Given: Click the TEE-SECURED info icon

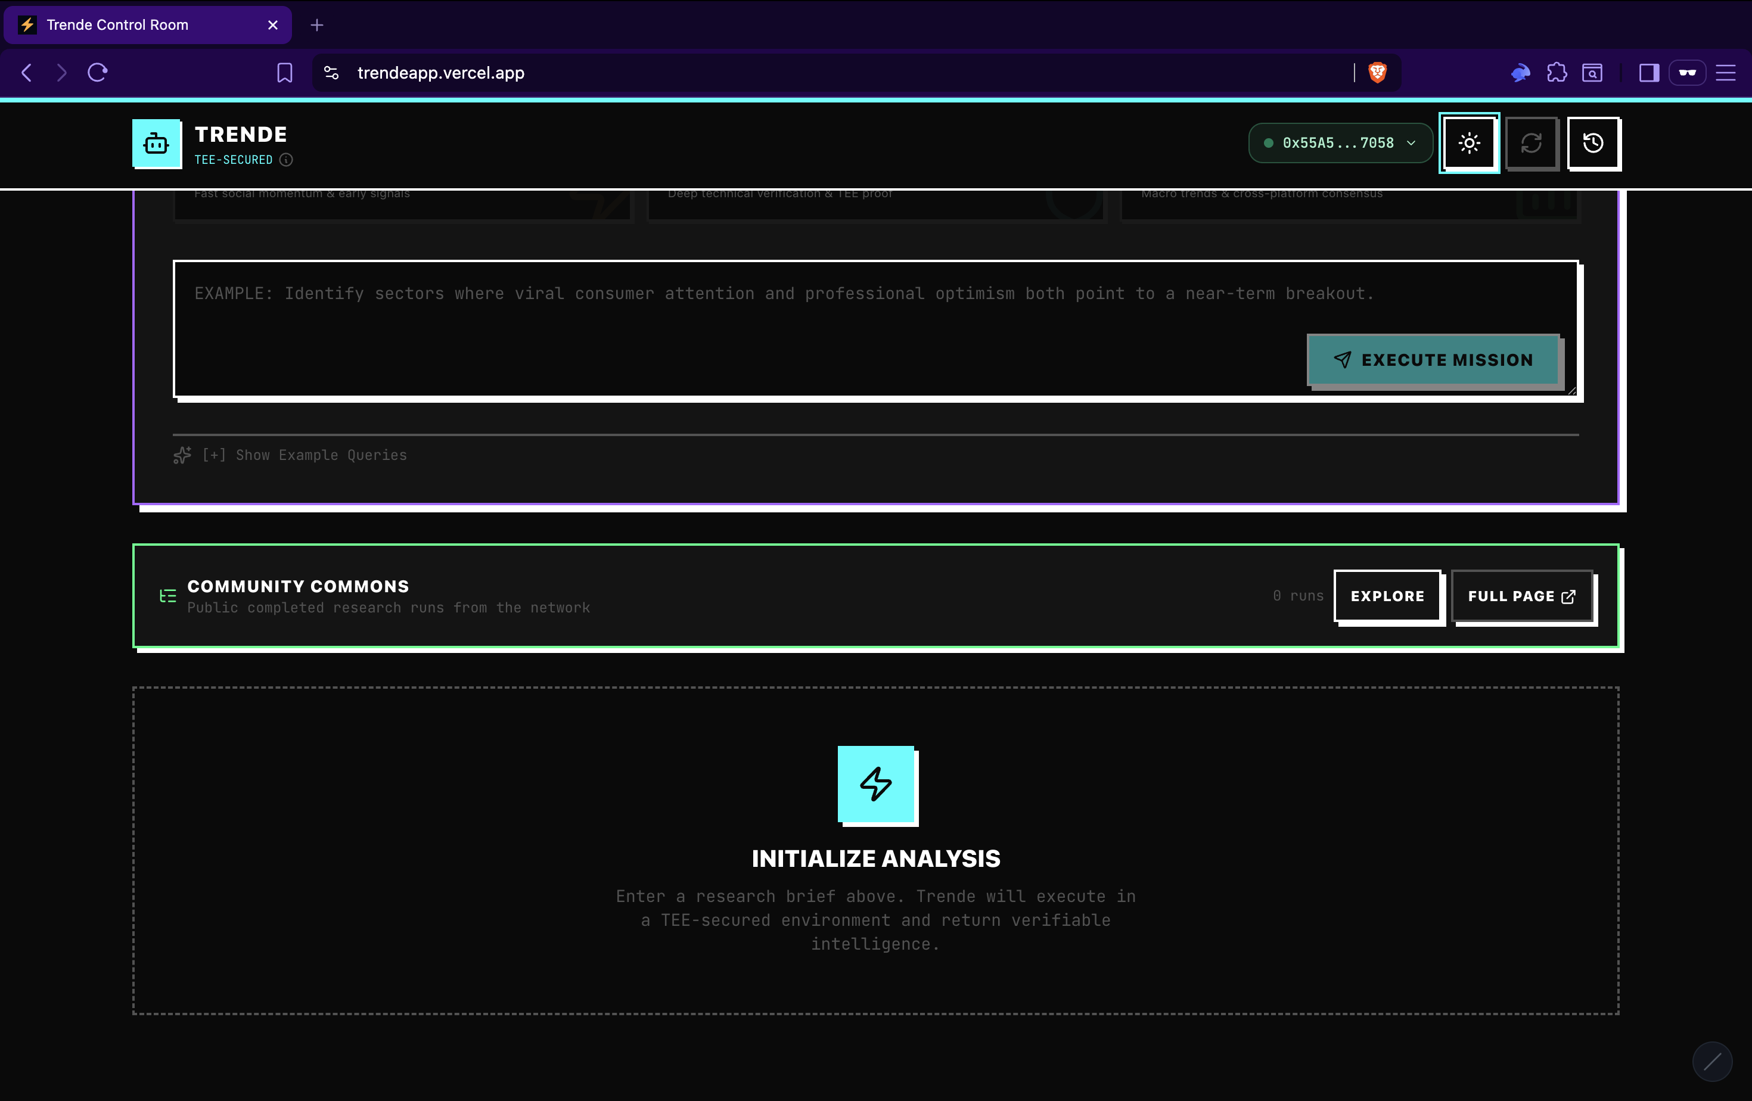Looking at the screenshot, I should pos(286,160).
